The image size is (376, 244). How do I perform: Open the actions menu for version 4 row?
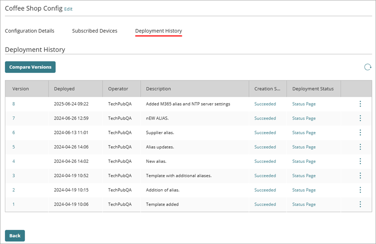pos(360,161)
